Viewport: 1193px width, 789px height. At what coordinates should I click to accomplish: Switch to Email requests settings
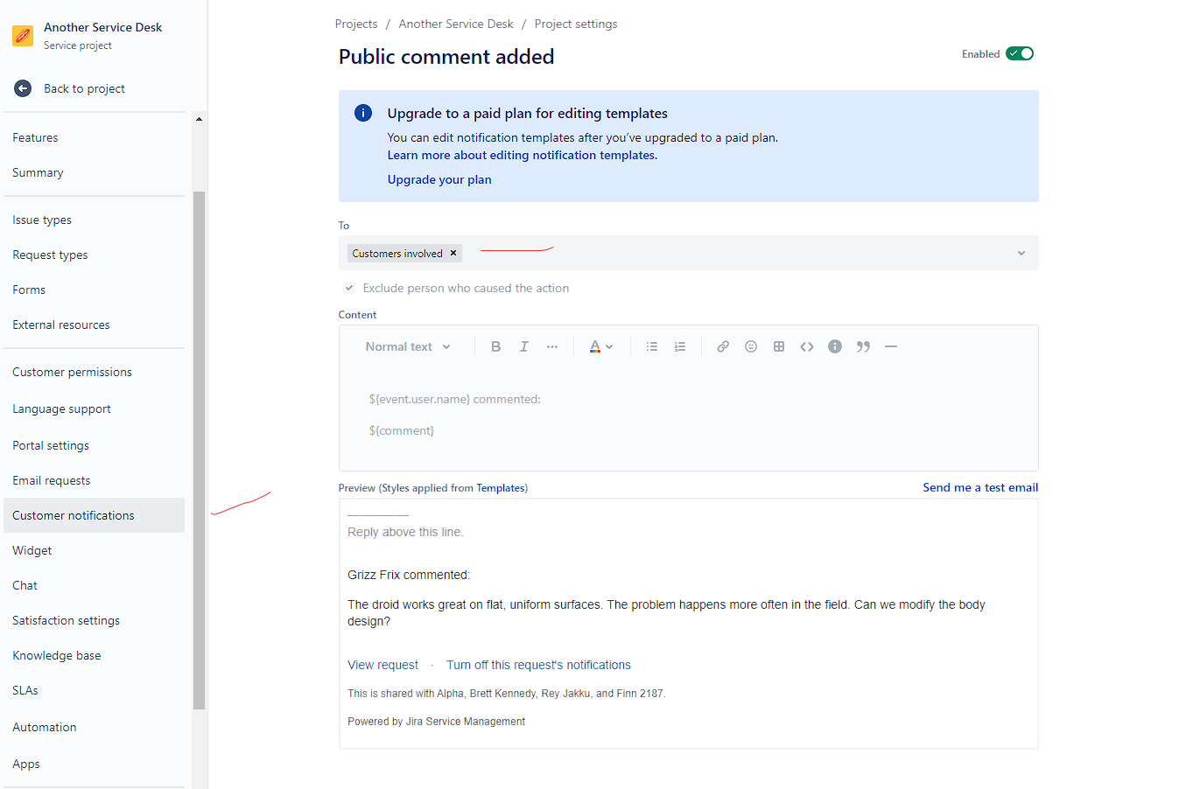pyautogui.click(x=51, y=479)
